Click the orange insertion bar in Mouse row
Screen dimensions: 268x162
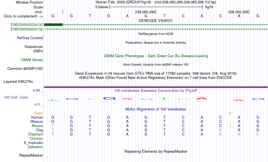pos(230,125)
